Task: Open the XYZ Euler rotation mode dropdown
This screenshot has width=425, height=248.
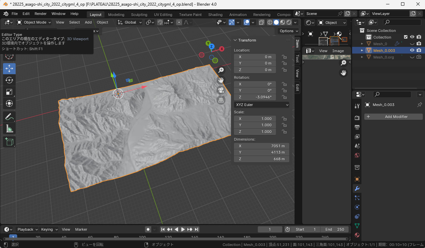Action: tap(261, 105)
